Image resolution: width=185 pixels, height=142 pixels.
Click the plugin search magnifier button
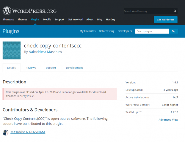pyautogui.click(x=173, y=31)
